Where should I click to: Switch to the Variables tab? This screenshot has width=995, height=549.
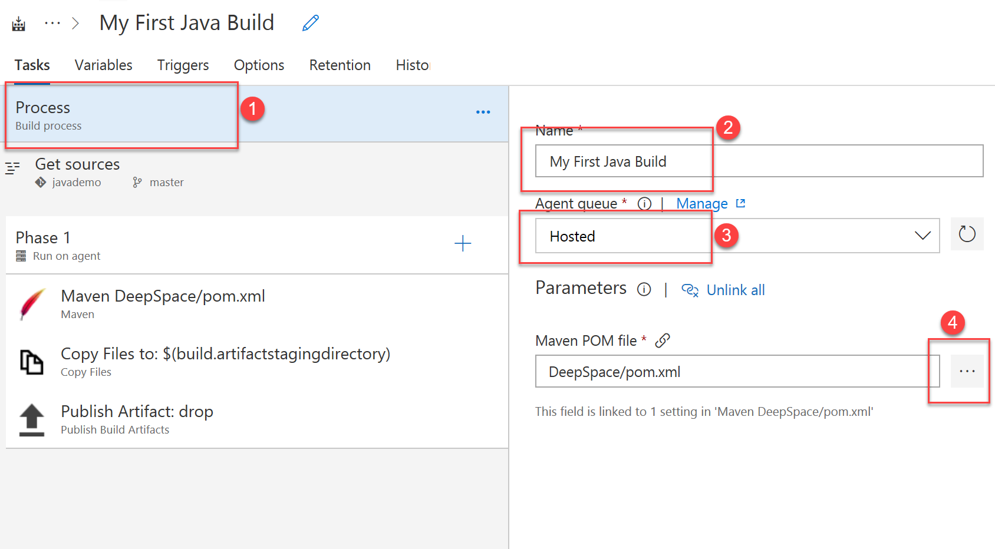pyautogui.click(x=103, y=65)
